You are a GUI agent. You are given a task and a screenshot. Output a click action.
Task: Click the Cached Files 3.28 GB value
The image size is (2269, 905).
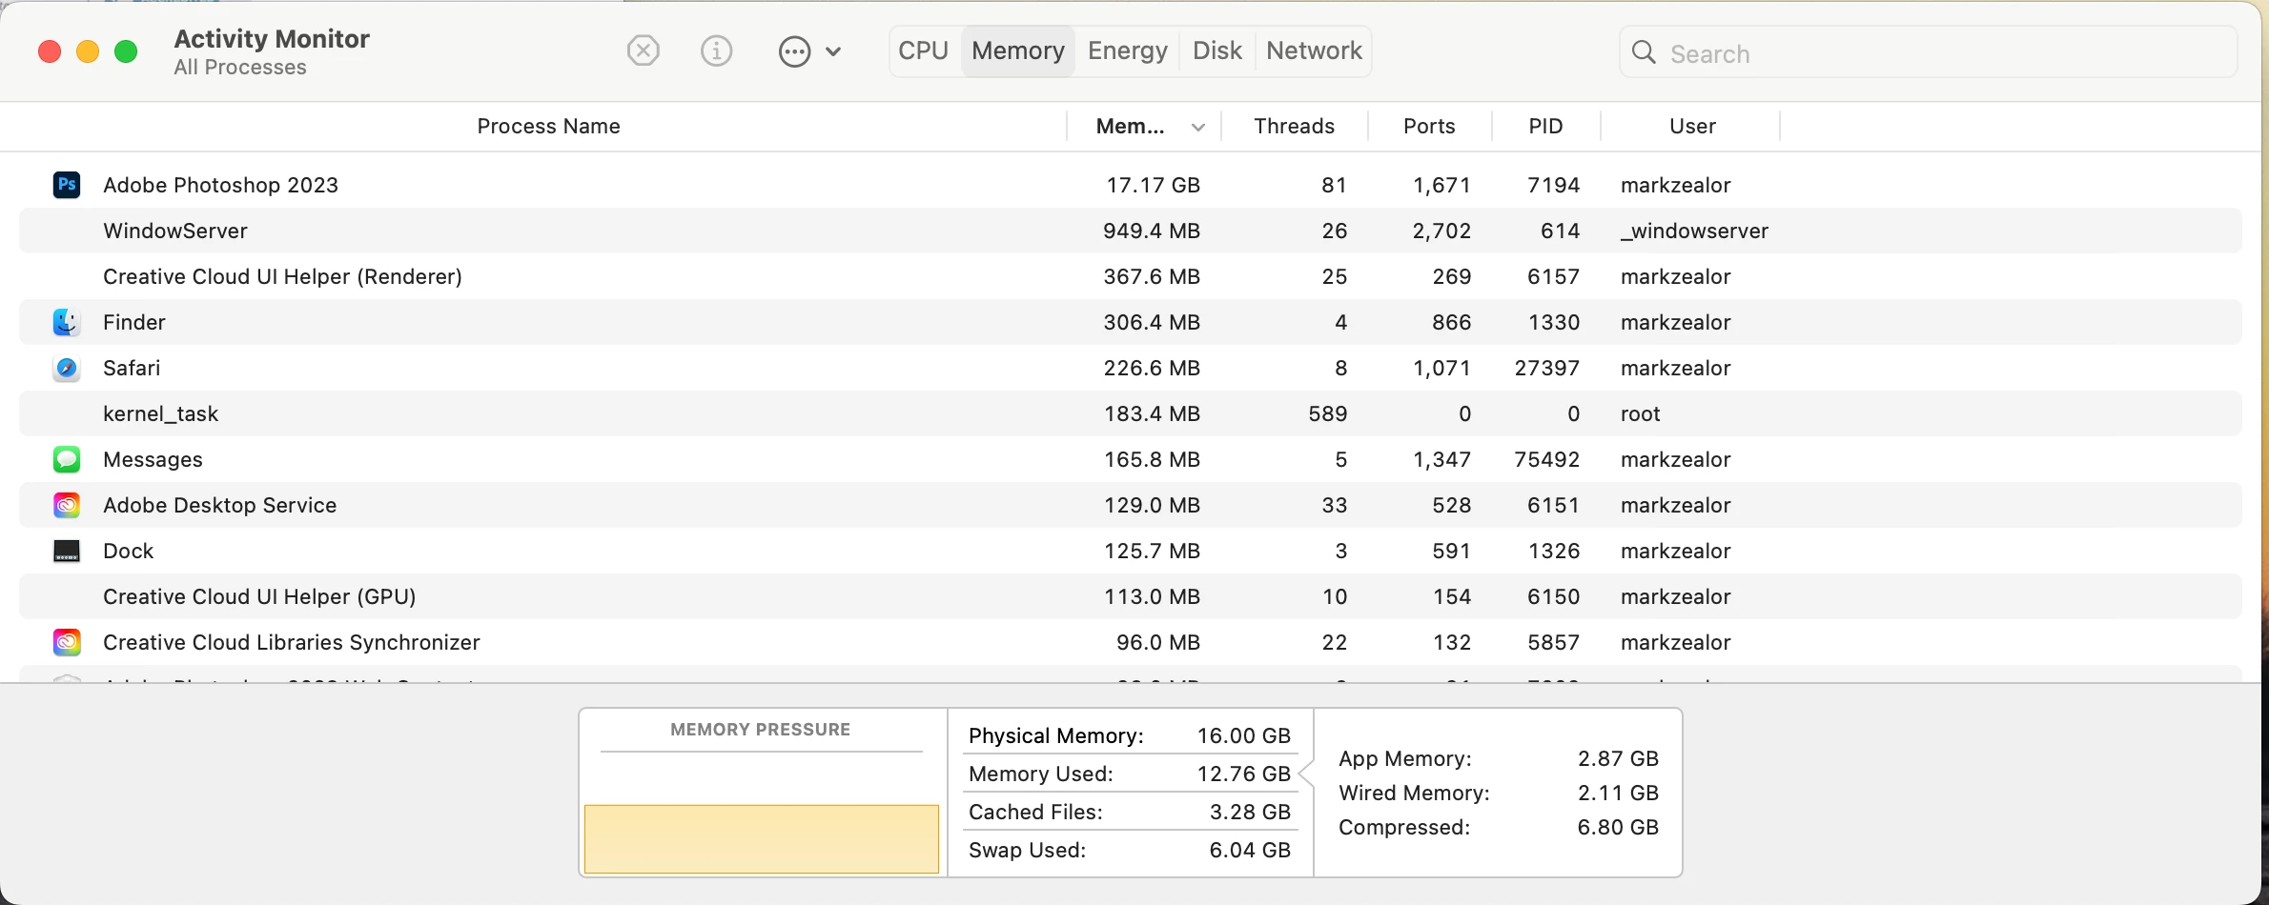click(x=1250, y=812)
